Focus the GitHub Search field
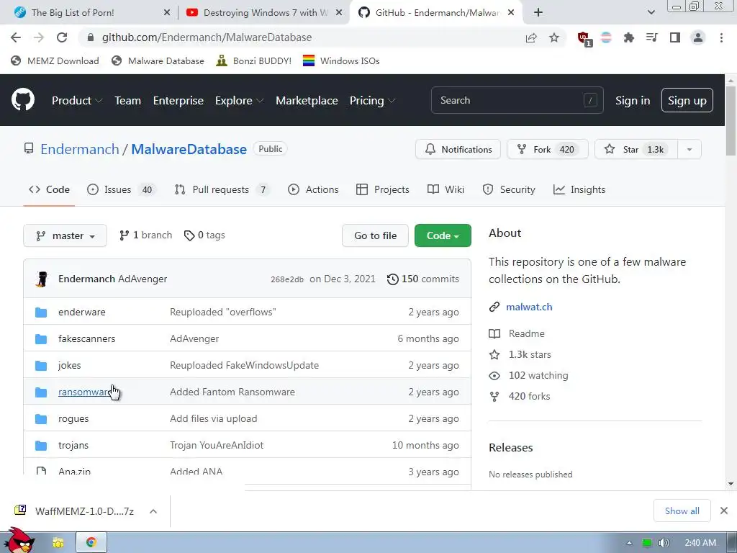737x553 pixels. point(517,100)
